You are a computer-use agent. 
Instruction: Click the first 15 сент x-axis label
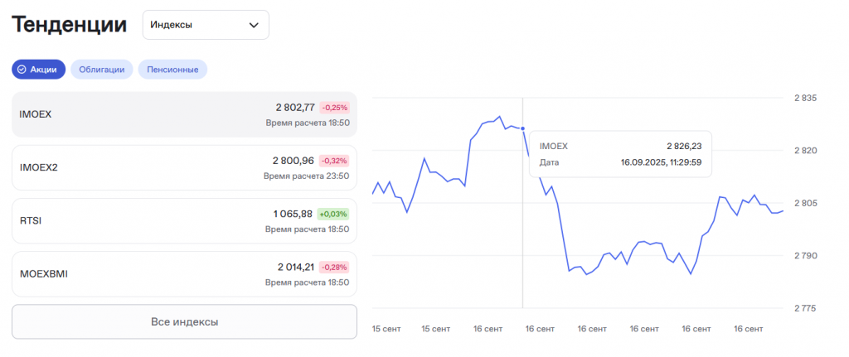pos(386,329)
